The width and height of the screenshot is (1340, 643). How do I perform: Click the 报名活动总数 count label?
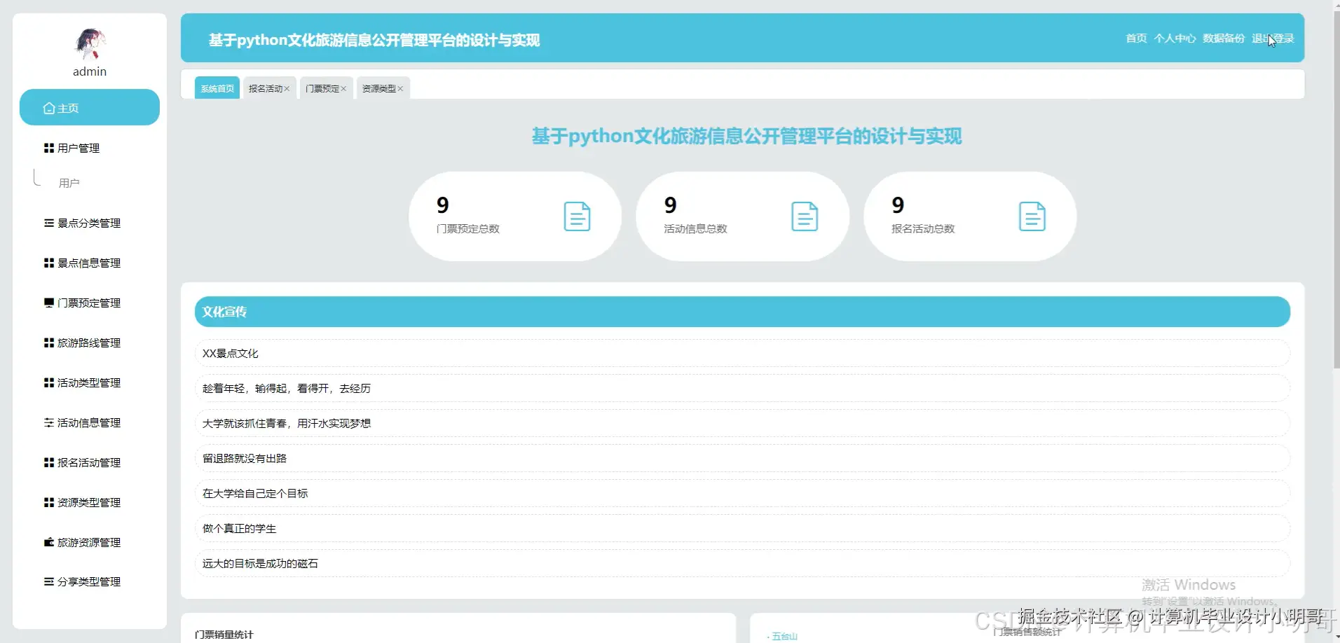(923, 228)
